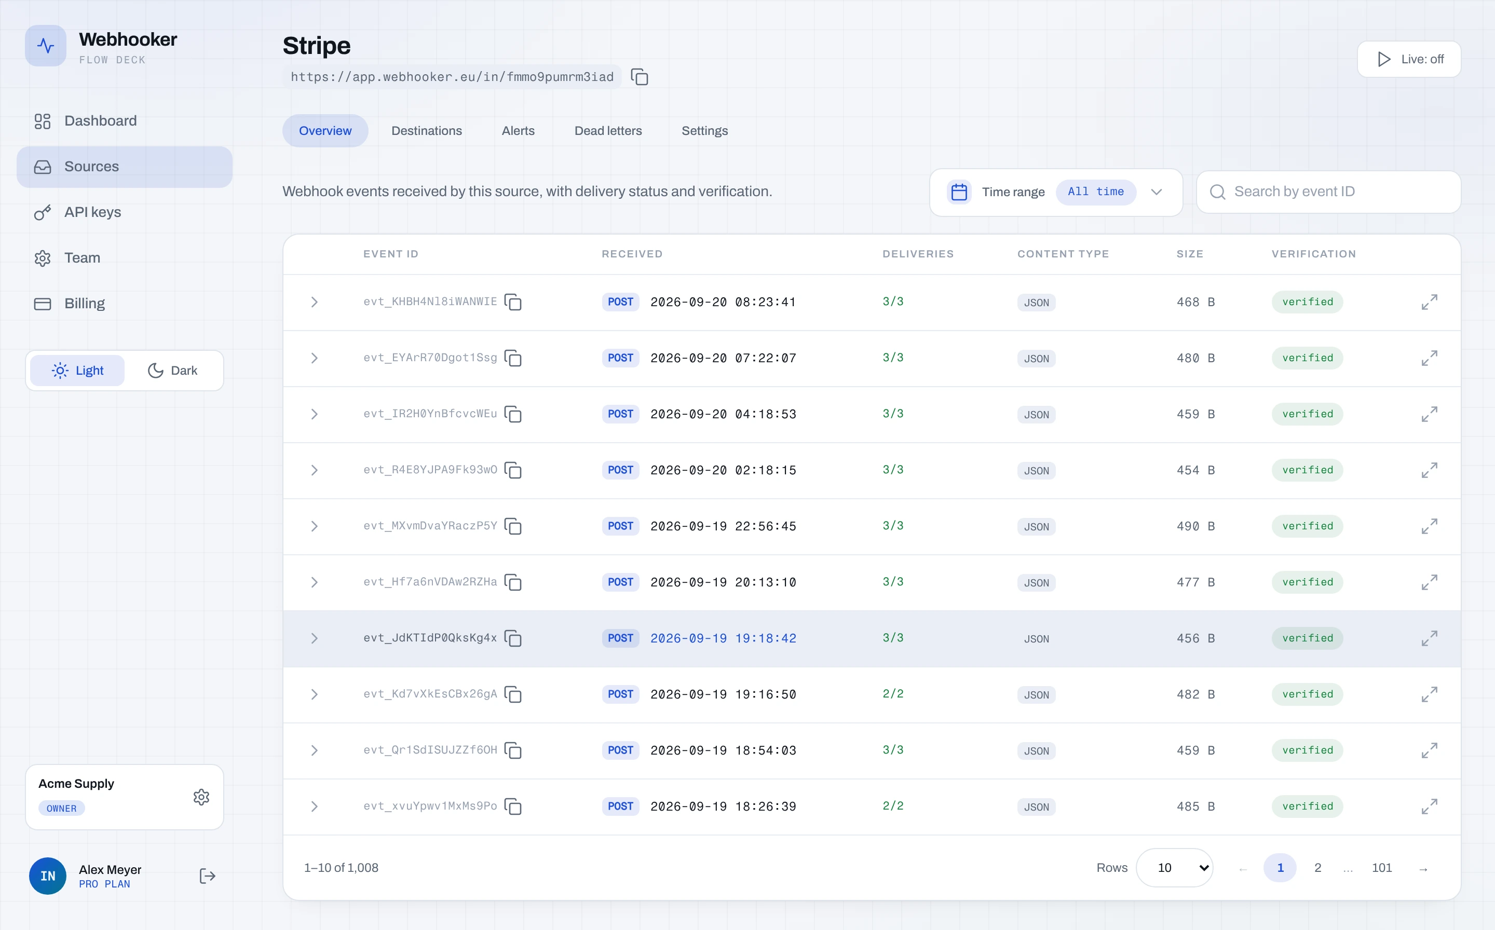Open the Rows per page selector
Viewport: 1495px width, 930px height.
point(1174,867)
